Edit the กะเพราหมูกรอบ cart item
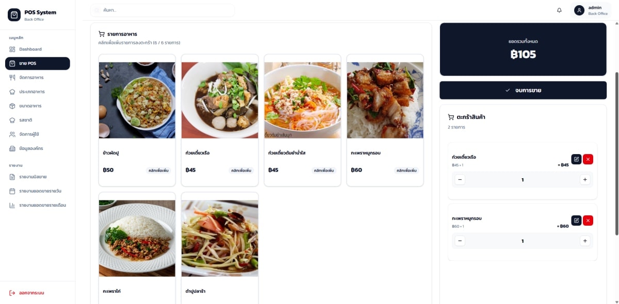Image resolution: width=619 pixels, height=304 pixels. (576, 220)
